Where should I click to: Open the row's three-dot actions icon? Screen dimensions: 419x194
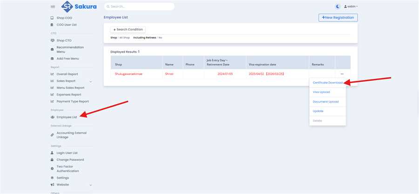[x=342, y=74]
